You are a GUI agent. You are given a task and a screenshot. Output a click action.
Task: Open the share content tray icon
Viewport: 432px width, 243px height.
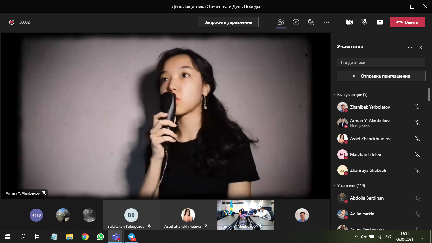(380, 22)
